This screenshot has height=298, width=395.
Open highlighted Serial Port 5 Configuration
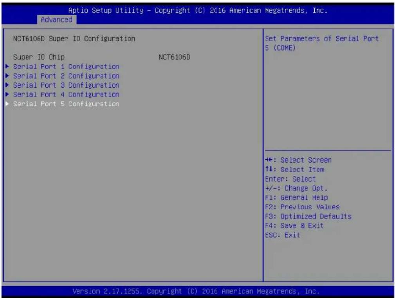pos(66,104)
